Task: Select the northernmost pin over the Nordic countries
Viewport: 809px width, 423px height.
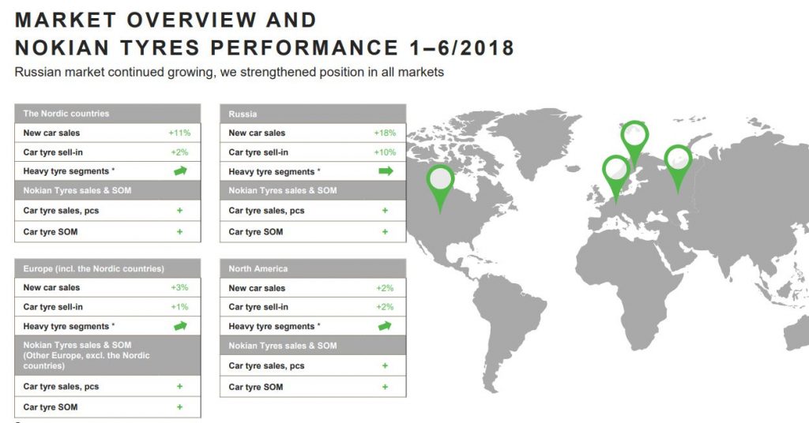Action: 634,138
